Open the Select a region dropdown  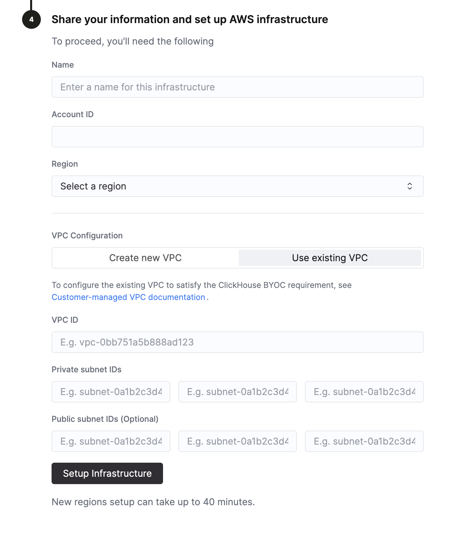[x=237, y=186]
